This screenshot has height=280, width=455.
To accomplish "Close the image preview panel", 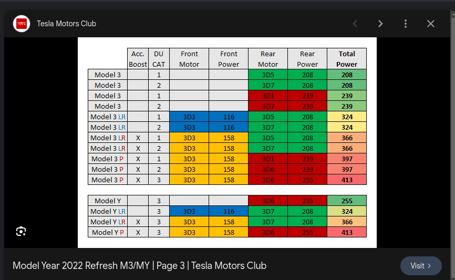I will tap(431, 24).
